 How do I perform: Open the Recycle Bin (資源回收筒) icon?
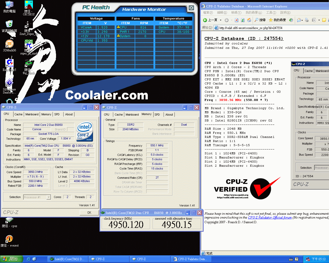click(x=9, y=26)
